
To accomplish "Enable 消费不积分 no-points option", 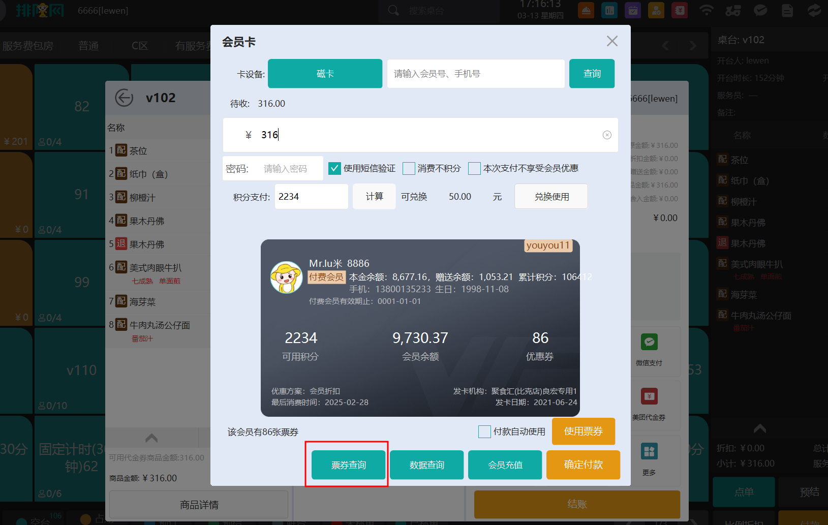I will 409,168.
